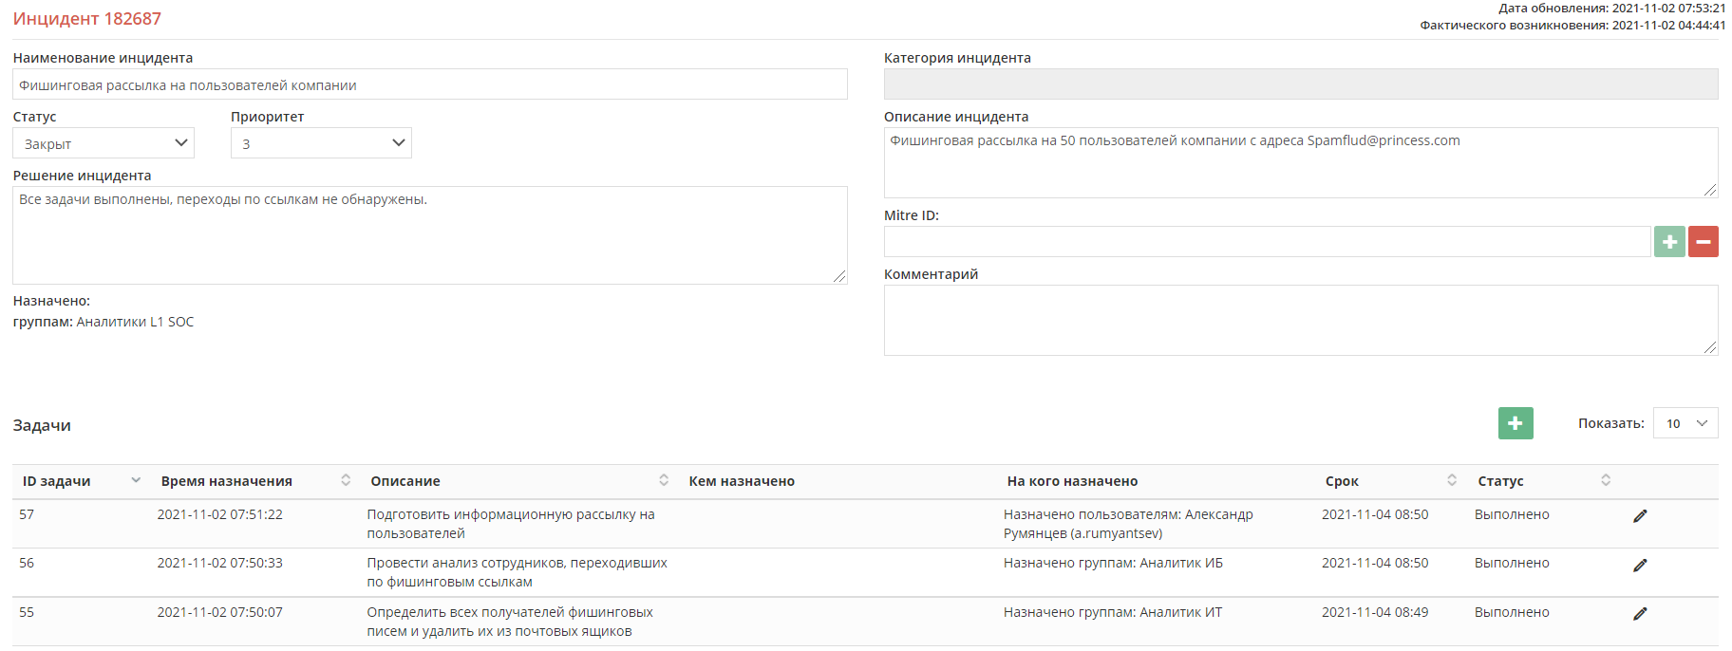Screen dimensions: 1732x651
Task: Click the red minus button beside Mitre ID
Action: point(1704,242)
